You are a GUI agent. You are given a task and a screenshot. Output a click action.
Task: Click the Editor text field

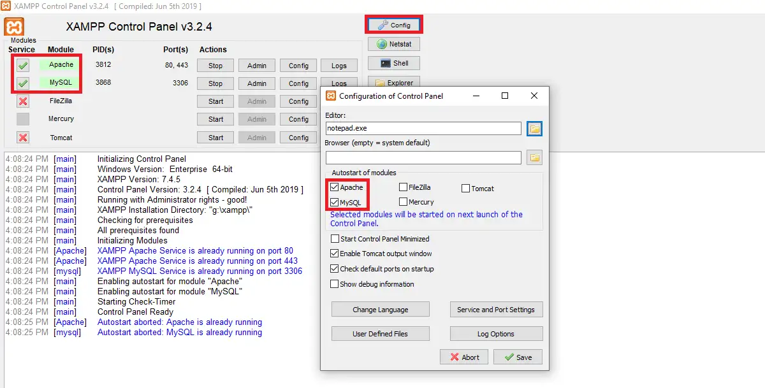pos(423,129)
